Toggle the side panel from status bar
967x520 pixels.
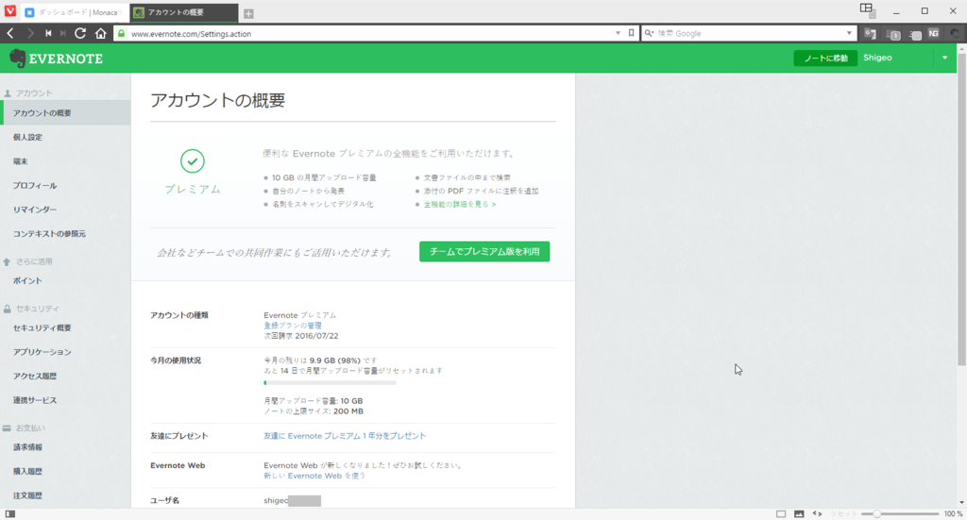[9, 513]
